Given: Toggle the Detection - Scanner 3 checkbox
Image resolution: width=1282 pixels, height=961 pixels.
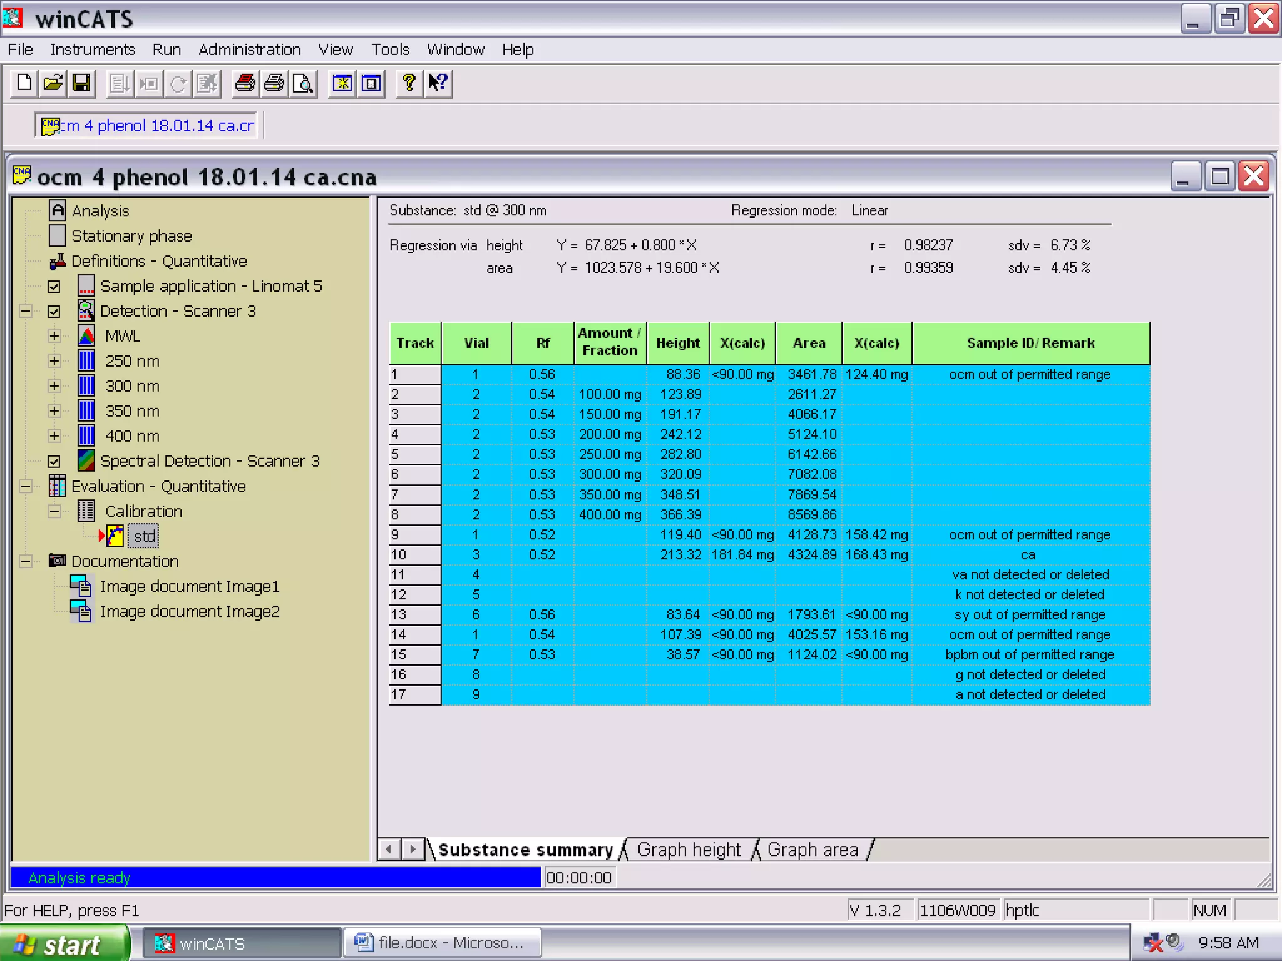Looking at the screenshot, I should (54, 312).
